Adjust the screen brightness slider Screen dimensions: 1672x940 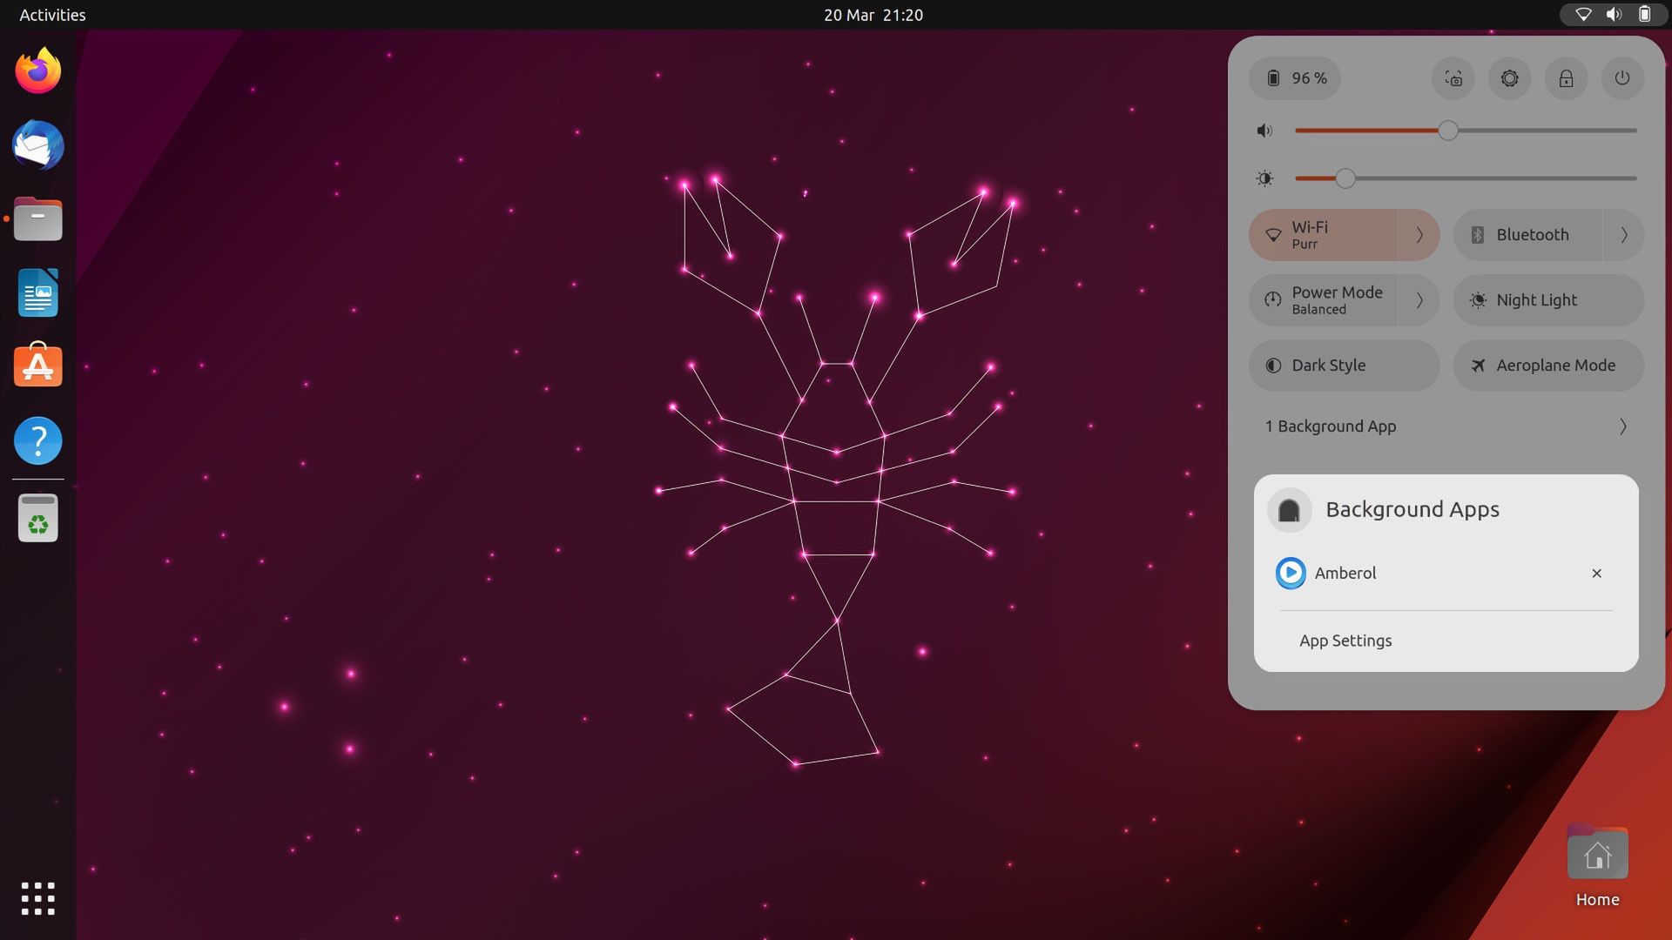[x=1345, y=178]
